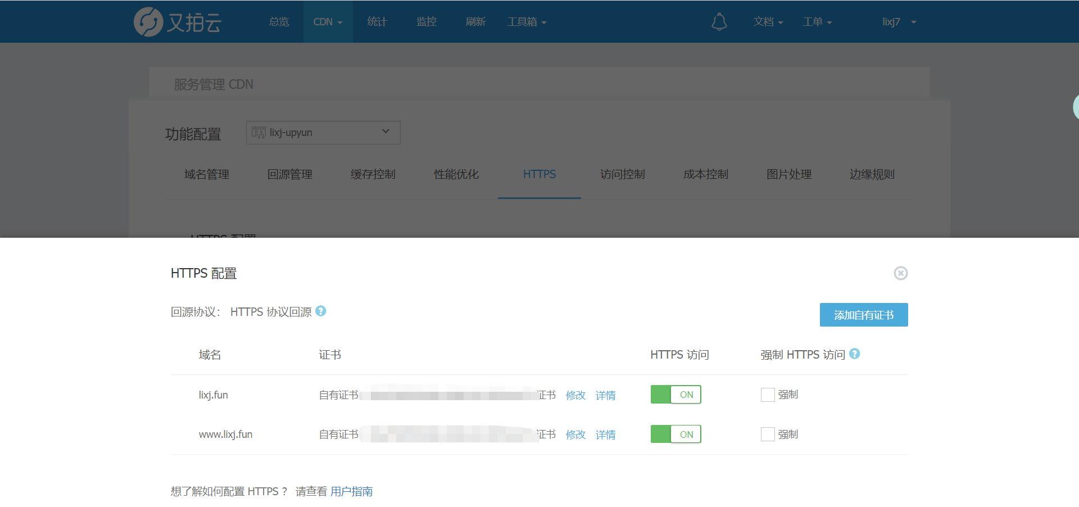Click 修改 link for lixj.fun certificate
The width and height of the screenshot is (1079, 507).
pos(575,395)
